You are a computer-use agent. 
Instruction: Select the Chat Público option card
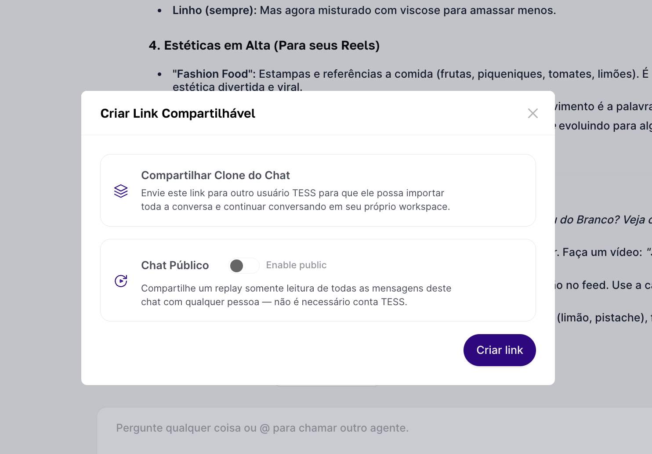(x=318, y=280)
